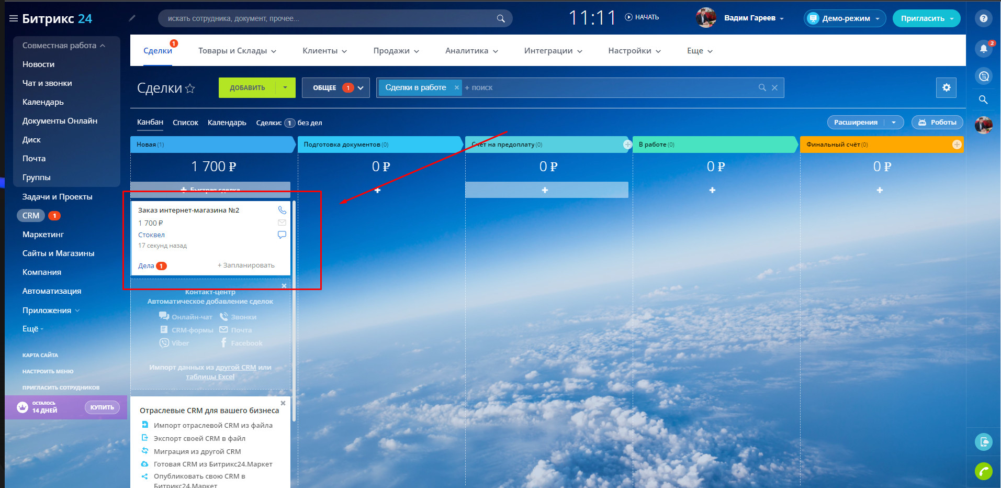Click the magnifier icon in the top search bar

[501, 19]
